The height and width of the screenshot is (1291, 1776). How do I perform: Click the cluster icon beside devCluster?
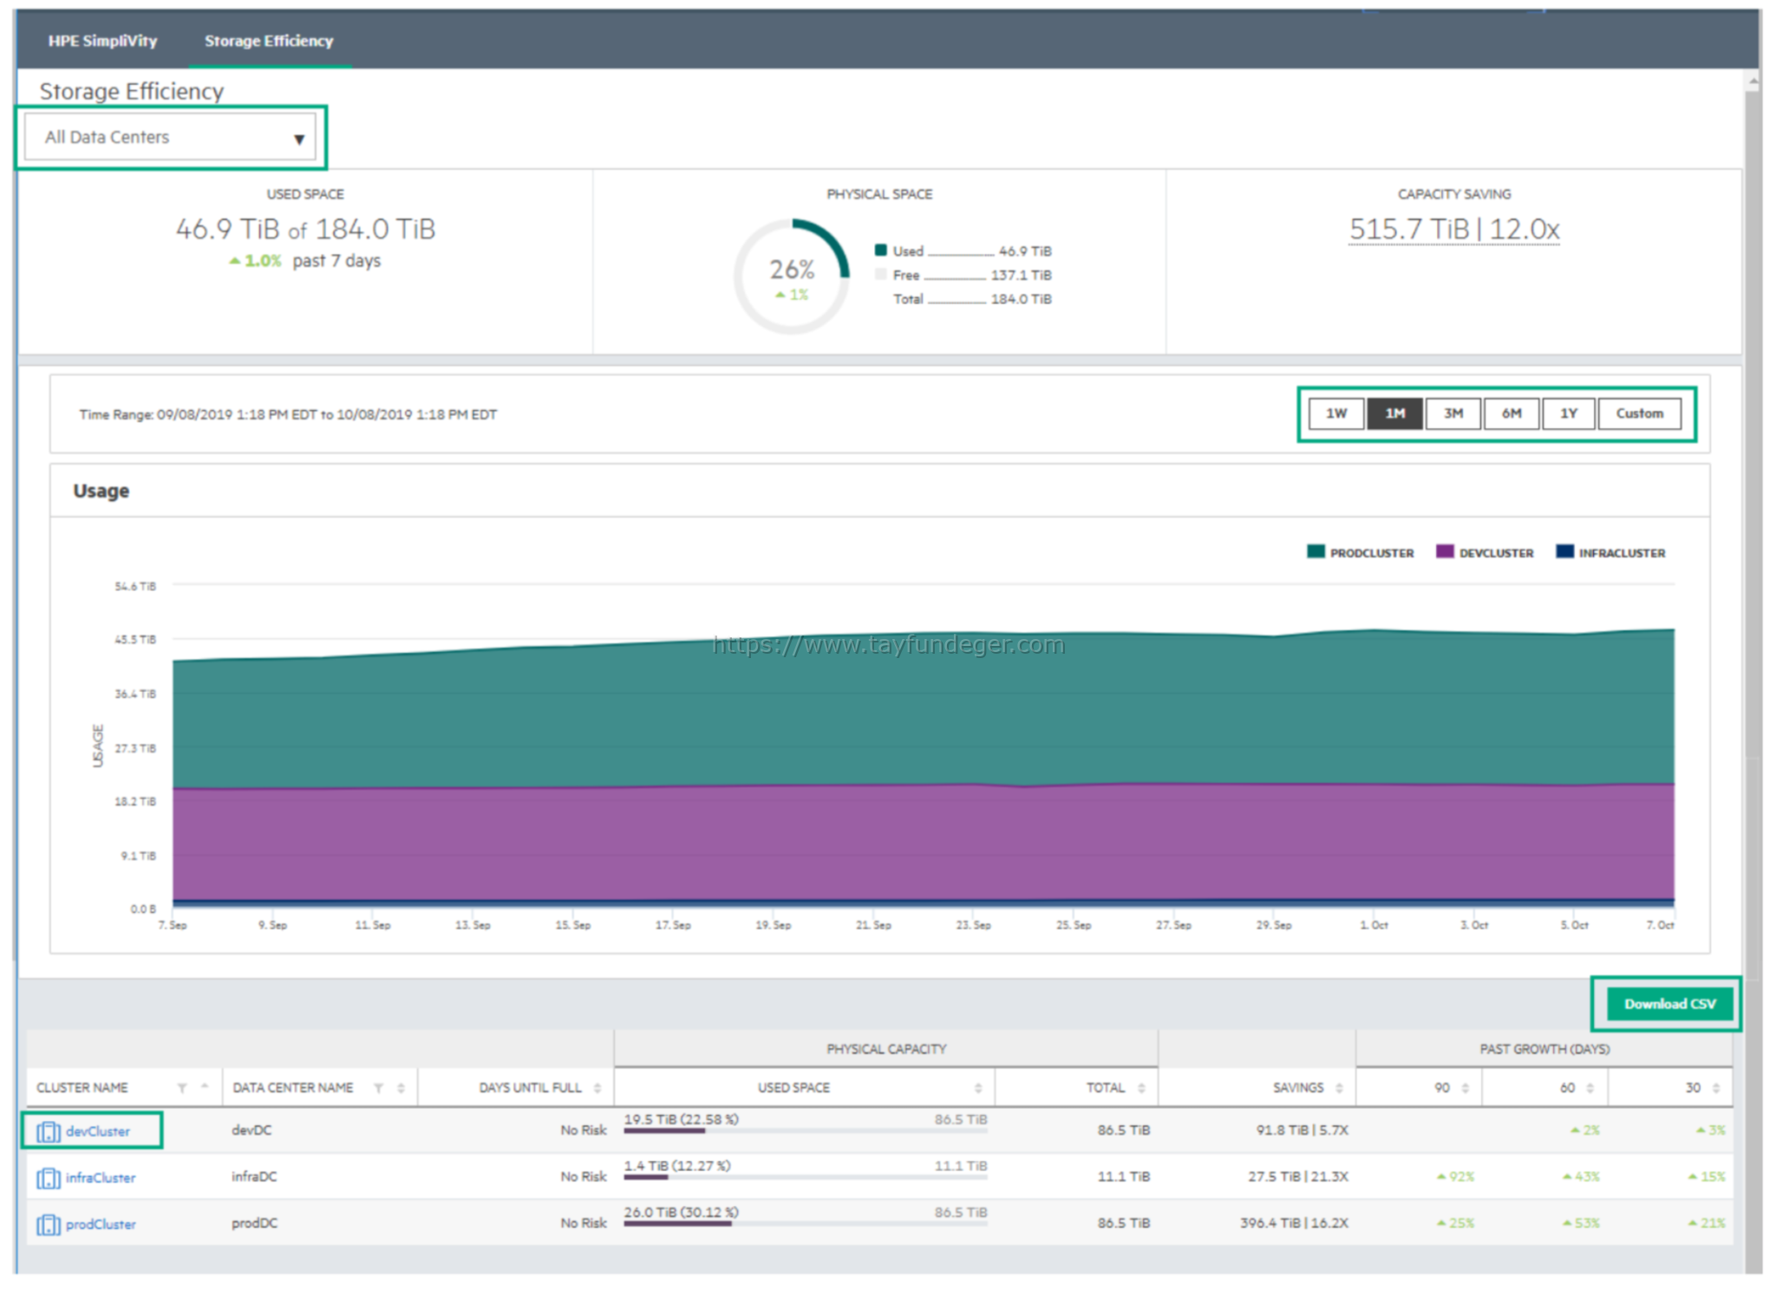[48, 1131]
